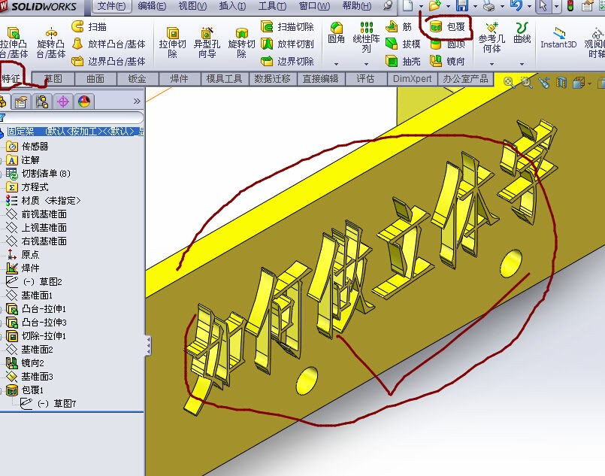Screen dimensions: 605x476
Task: Click the 参考几何体 Reference Geometry button
Action: [x=493, y=34]
